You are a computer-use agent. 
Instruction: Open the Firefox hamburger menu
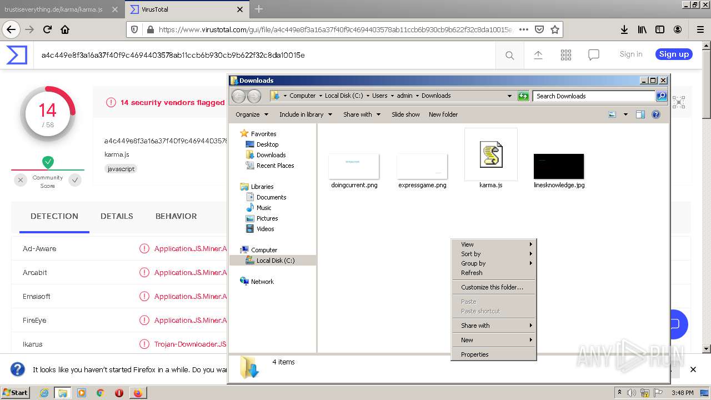(x=700, y=29)
